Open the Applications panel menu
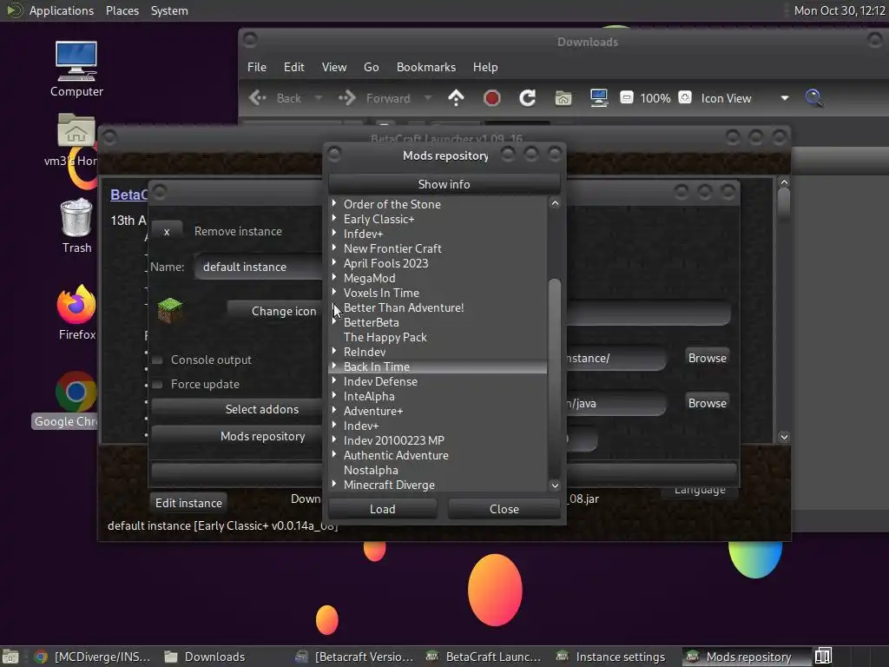This screenshot has width=889, height=667. 62,10
